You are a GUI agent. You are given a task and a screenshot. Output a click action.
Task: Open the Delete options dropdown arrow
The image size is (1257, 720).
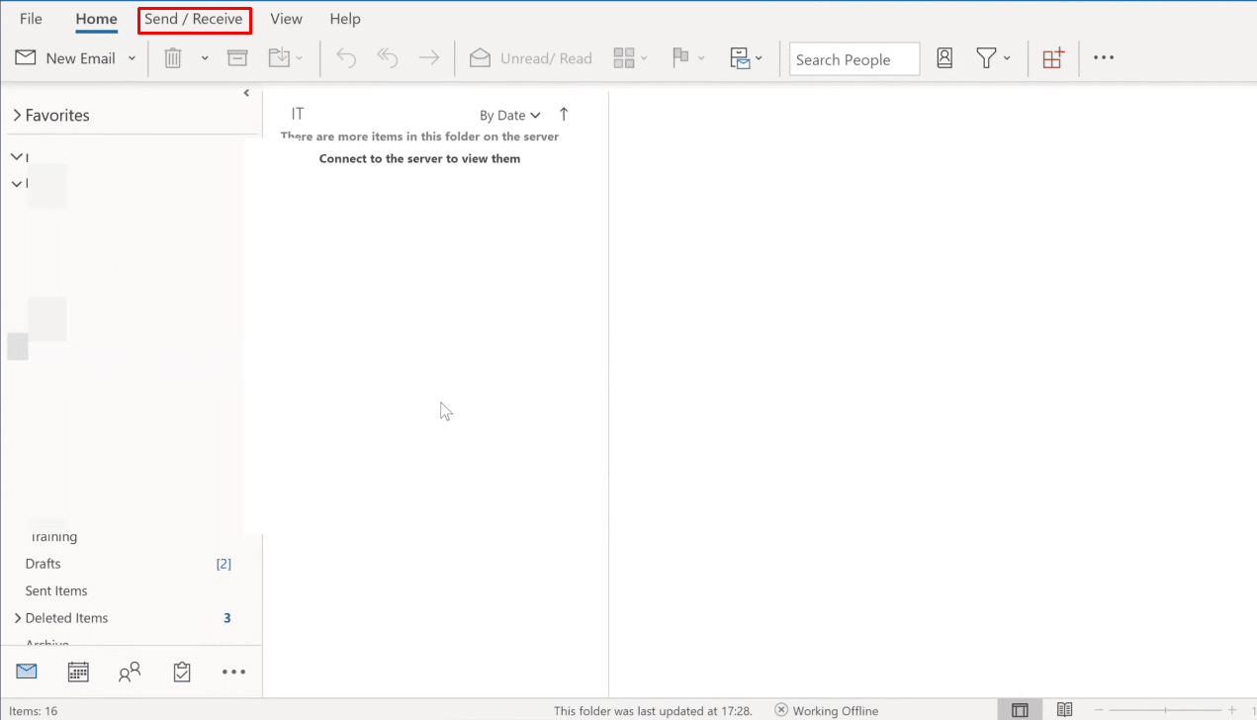click(x=205, y=58)
